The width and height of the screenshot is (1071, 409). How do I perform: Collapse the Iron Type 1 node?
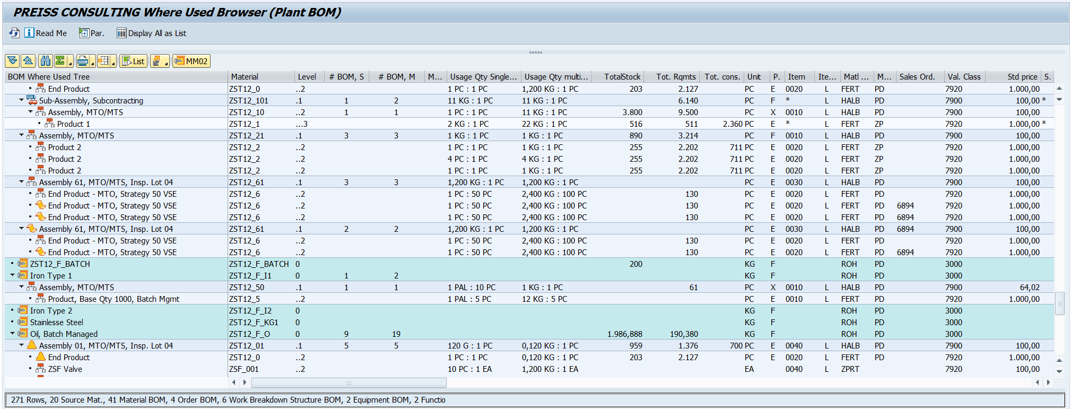click(12, 275)
